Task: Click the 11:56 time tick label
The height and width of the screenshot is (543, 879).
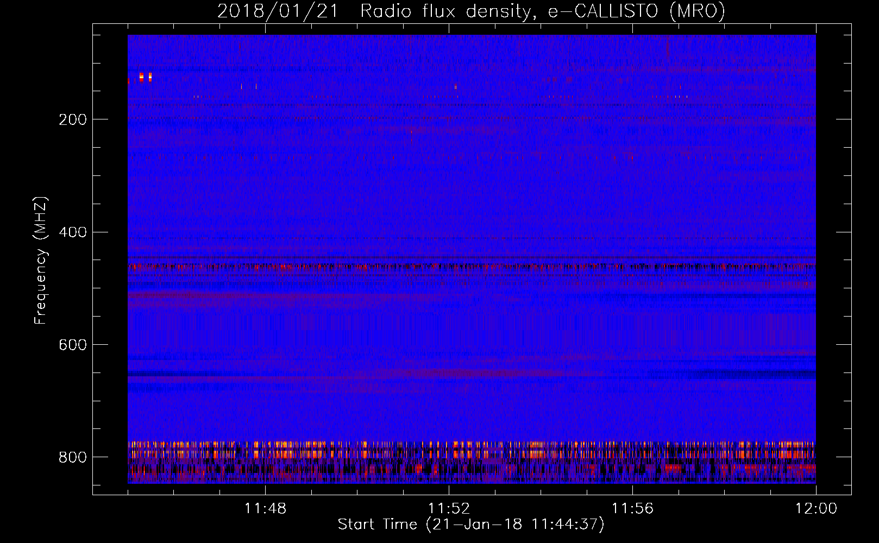Action: [632, 509]
